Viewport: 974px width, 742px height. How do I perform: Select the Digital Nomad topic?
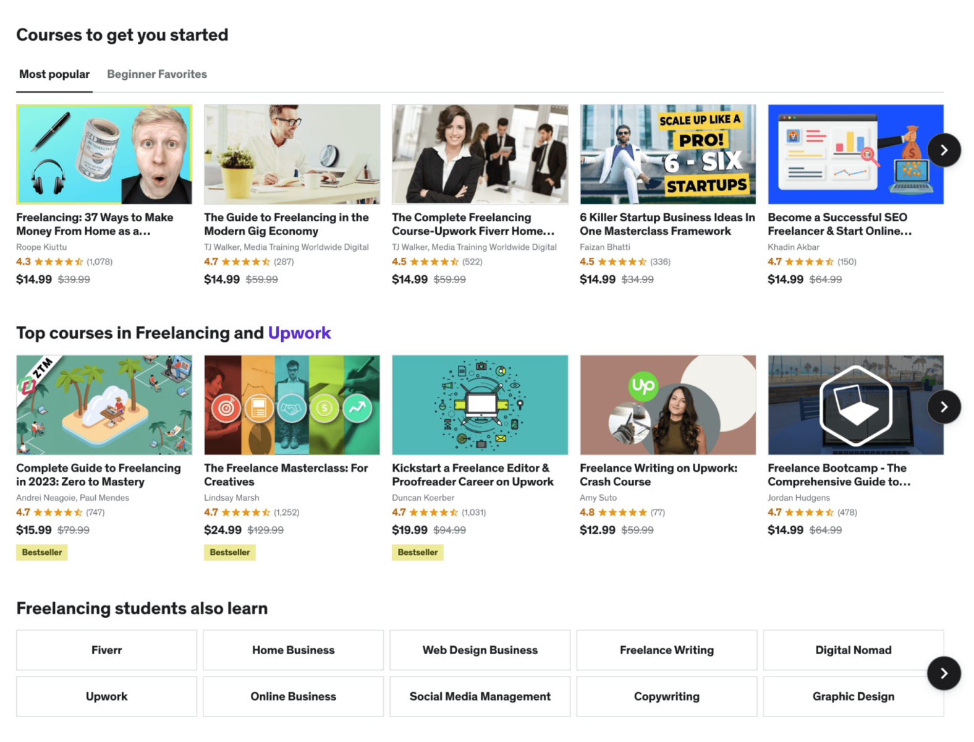click(853, 650)
